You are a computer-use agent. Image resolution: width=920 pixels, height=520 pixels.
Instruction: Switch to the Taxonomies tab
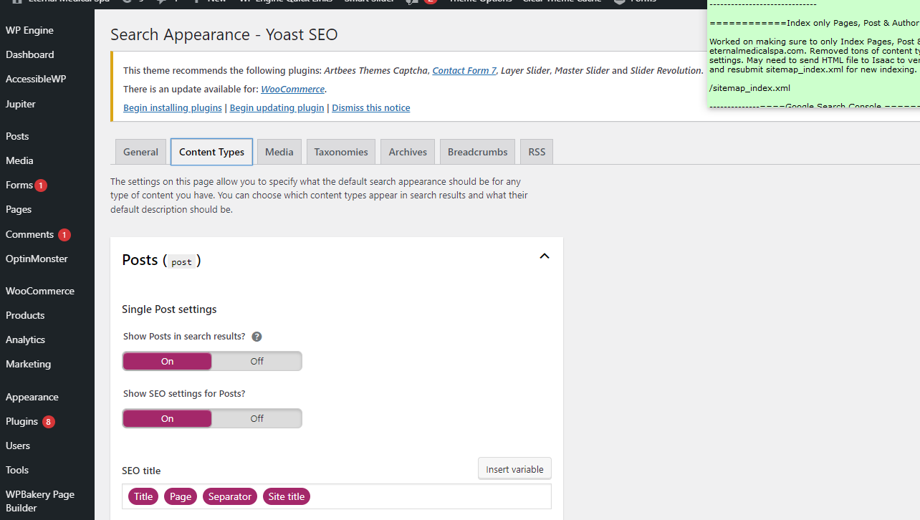[x=341, y=152]
